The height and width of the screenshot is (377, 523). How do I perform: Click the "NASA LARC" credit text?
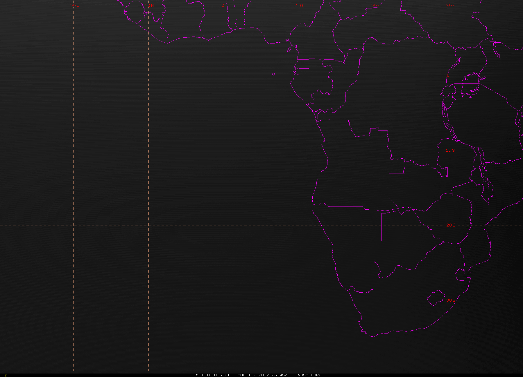[x=309, y=375]
